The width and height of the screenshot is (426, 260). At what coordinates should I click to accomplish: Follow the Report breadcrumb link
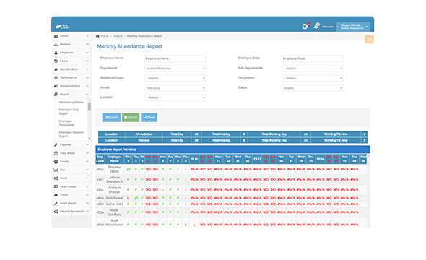tap(118, 36)
